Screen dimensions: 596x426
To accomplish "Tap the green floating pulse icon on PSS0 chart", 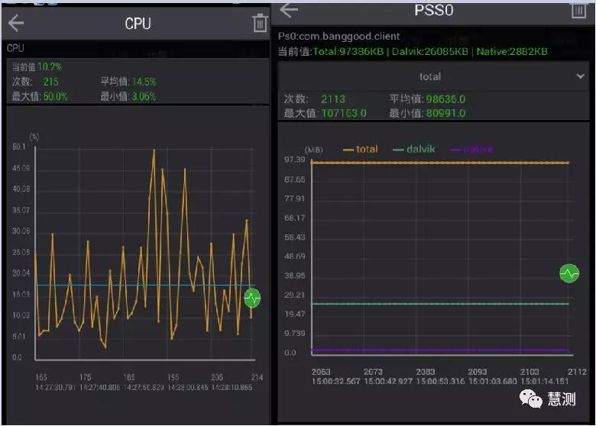I will tap(569, 273).
